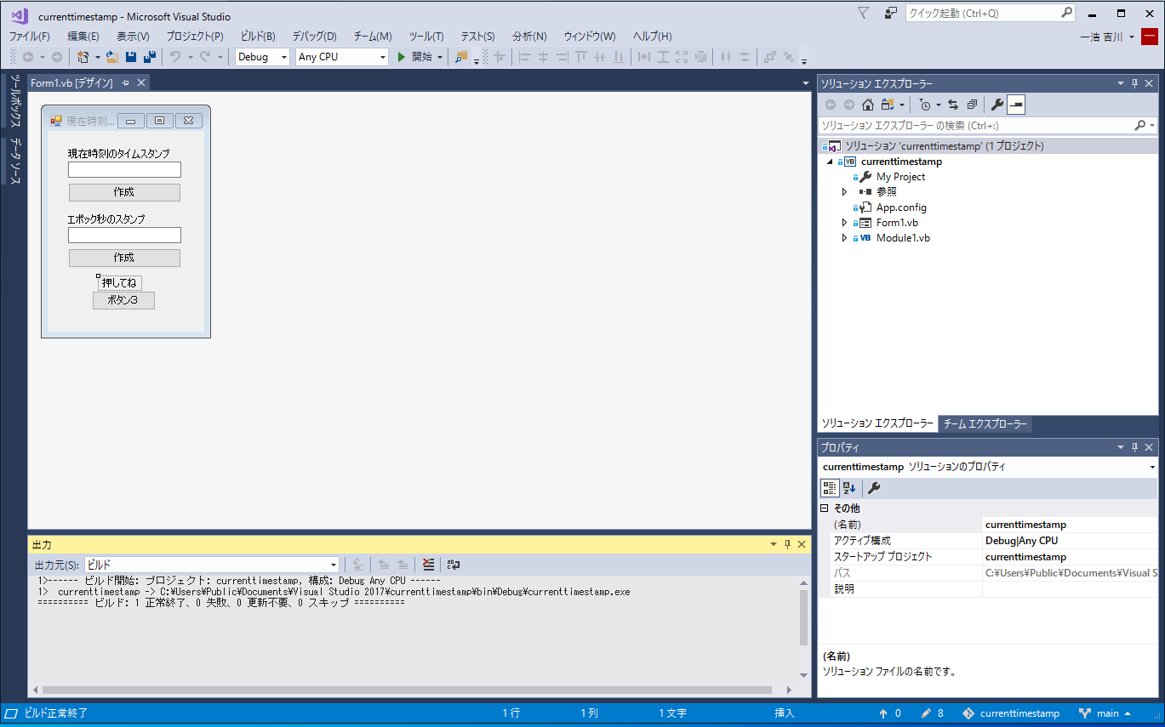Switch to チーム エクスプローラー tab
The image size is (1165, 727).
[985, 423]
